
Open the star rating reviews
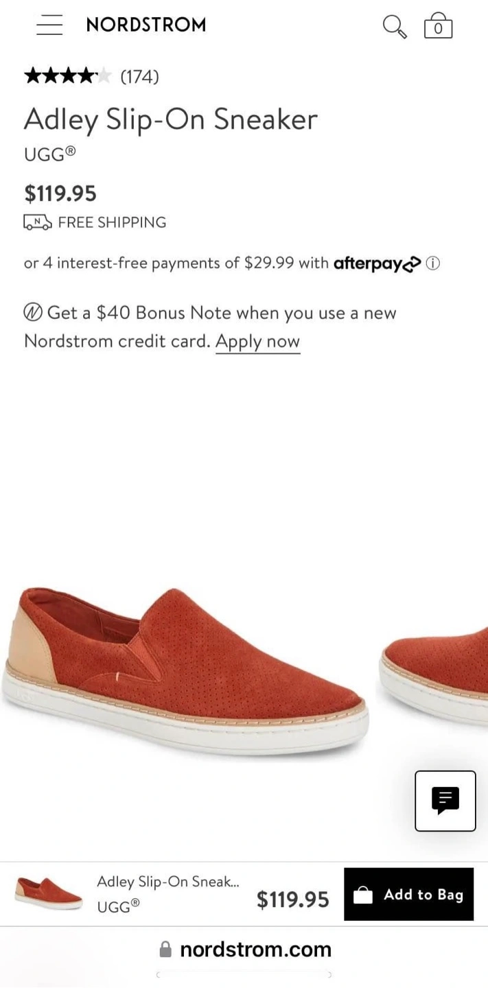point(67,76)
